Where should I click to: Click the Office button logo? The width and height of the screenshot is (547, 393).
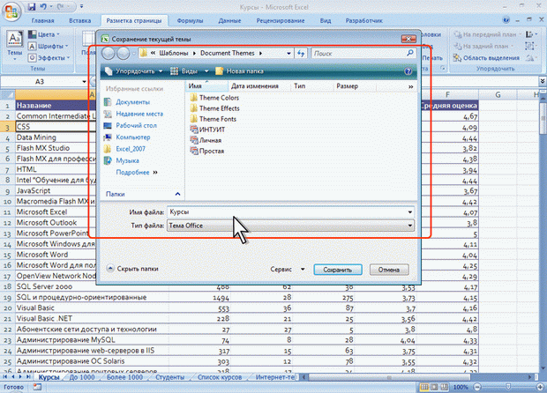tap(11, 11)
